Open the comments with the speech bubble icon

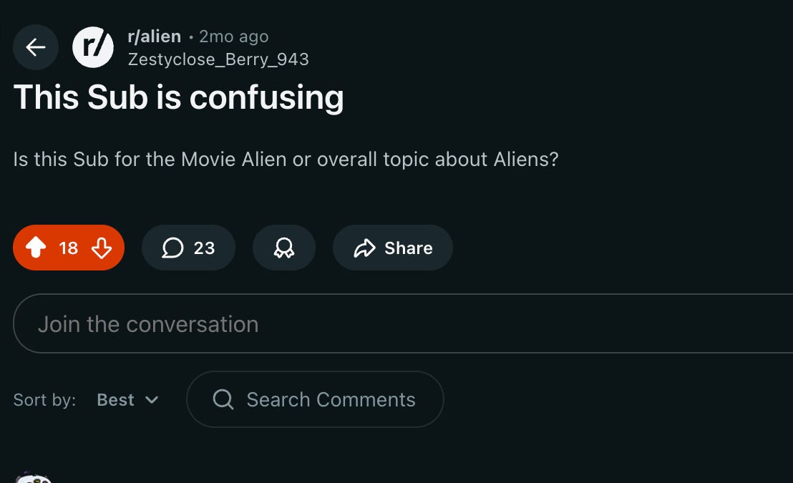172,248
